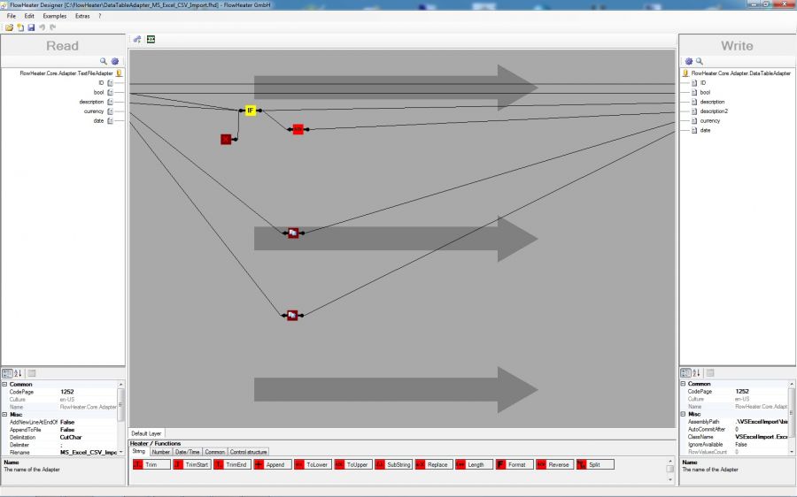Collapse the Misc category in Write properties
This screenshot has width=797, height=497.
[683, 414]
